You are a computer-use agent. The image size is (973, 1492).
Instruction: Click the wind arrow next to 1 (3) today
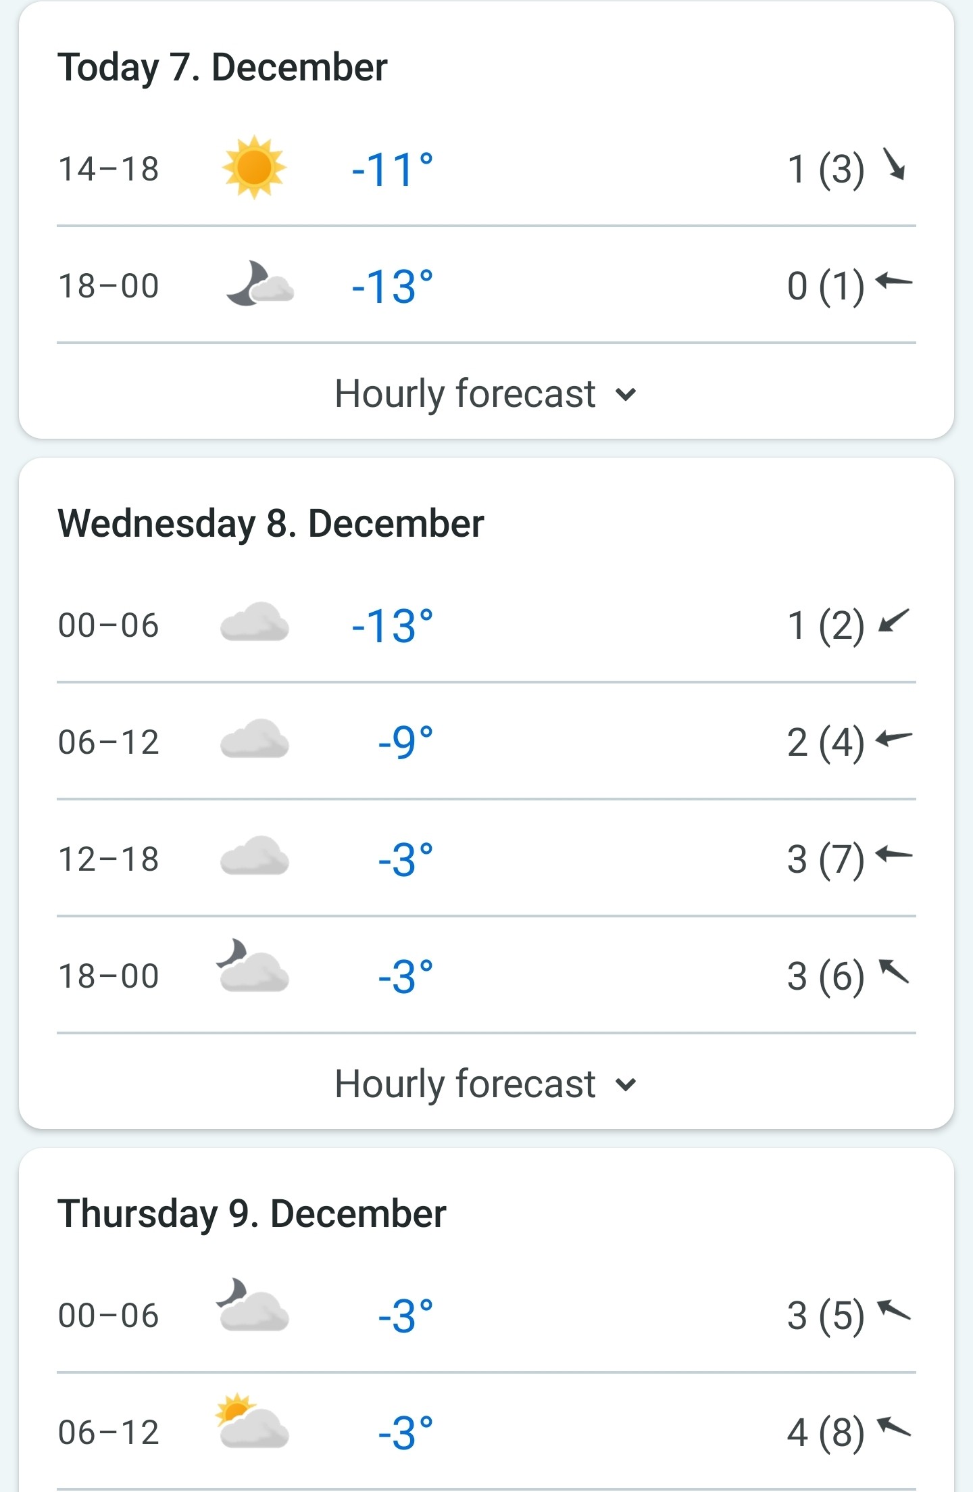(x=895, y=165)
